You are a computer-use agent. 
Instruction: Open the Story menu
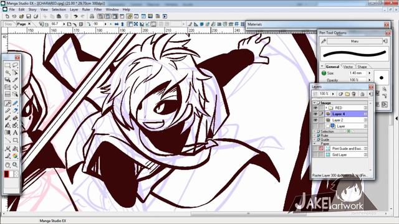pyautogui.click(x=32, y=10)
